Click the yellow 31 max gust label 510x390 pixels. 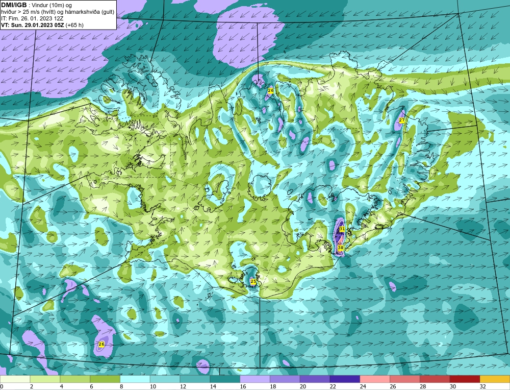pos(342,229)
